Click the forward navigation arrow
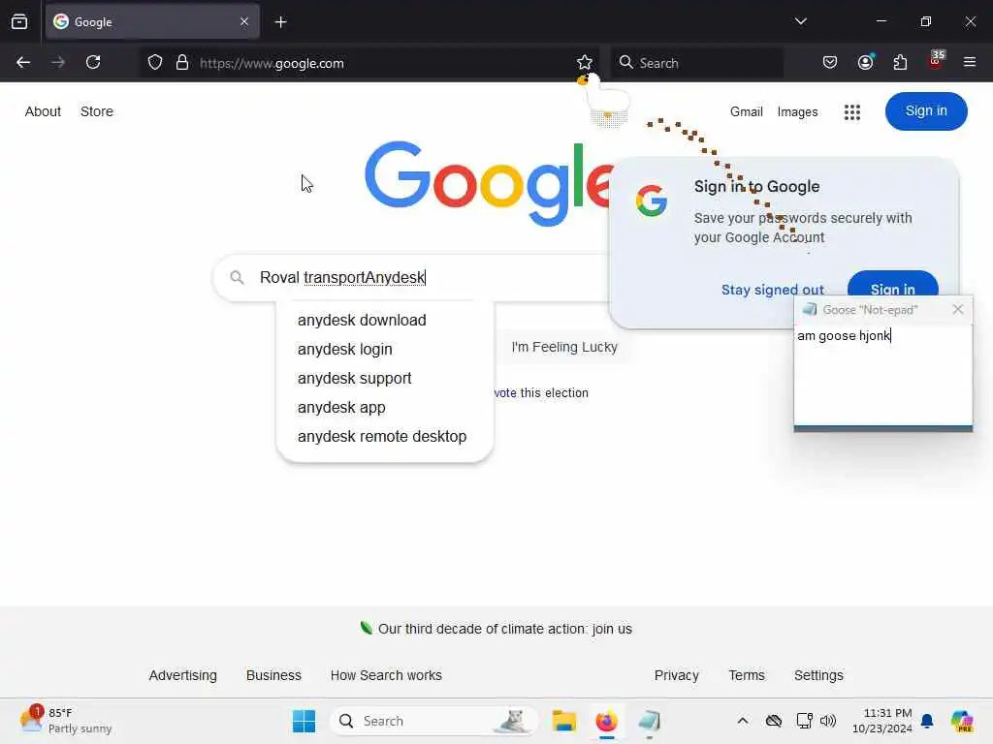Viewport: 993px width, 744px height. 57,63
